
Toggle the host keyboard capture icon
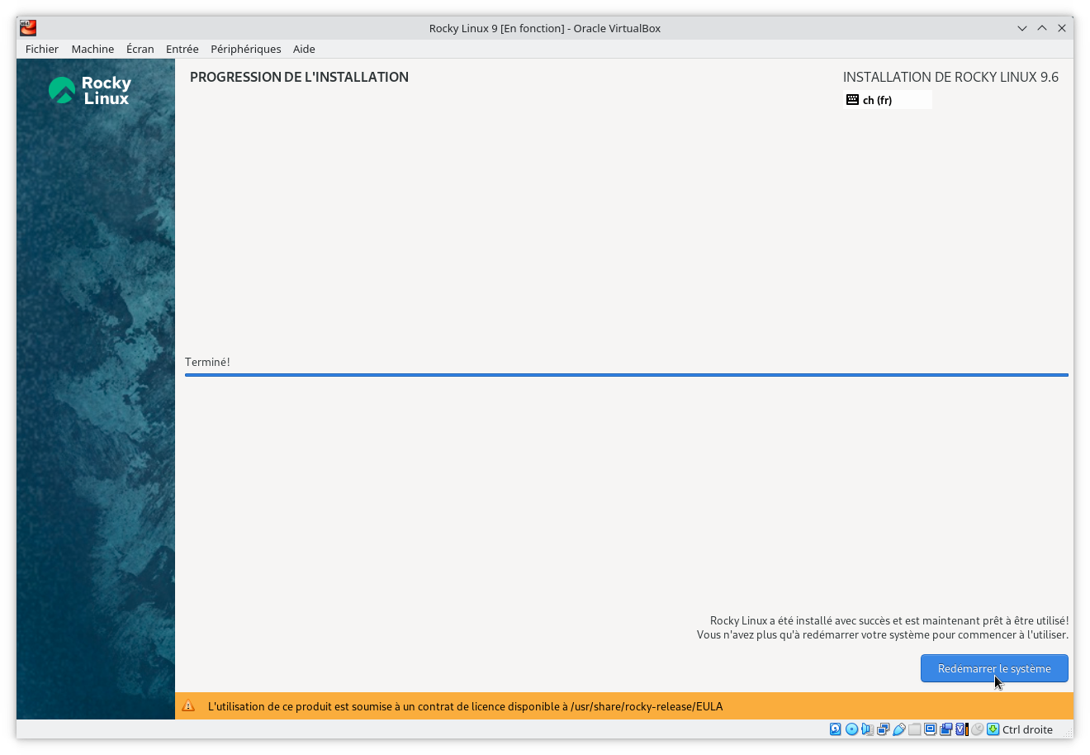[x=993, y=729]
